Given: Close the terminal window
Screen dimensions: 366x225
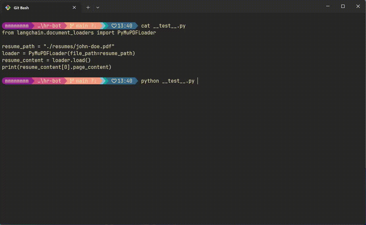Looking at the screenshot, I should coord(358,6).
